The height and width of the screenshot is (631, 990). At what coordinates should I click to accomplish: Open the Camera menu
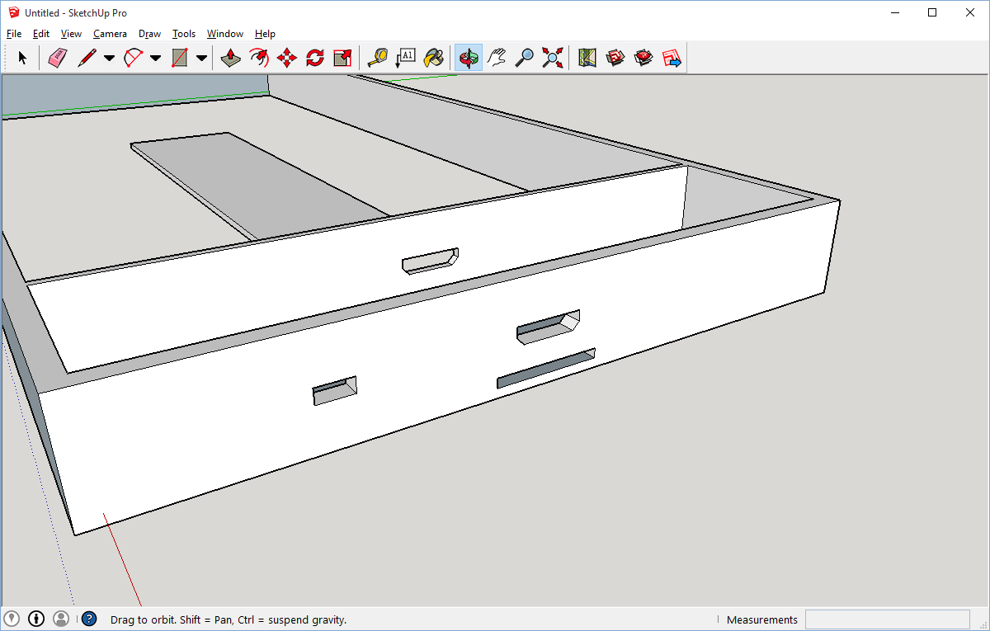pyautogui.click(x=110, y=34)
